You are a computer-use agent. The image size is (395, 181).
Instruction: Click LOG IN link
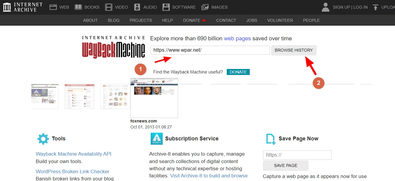point(361,7)
